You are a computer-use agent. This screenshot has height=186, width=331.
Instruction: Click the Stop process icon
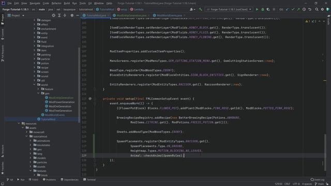tap(274, 9)
